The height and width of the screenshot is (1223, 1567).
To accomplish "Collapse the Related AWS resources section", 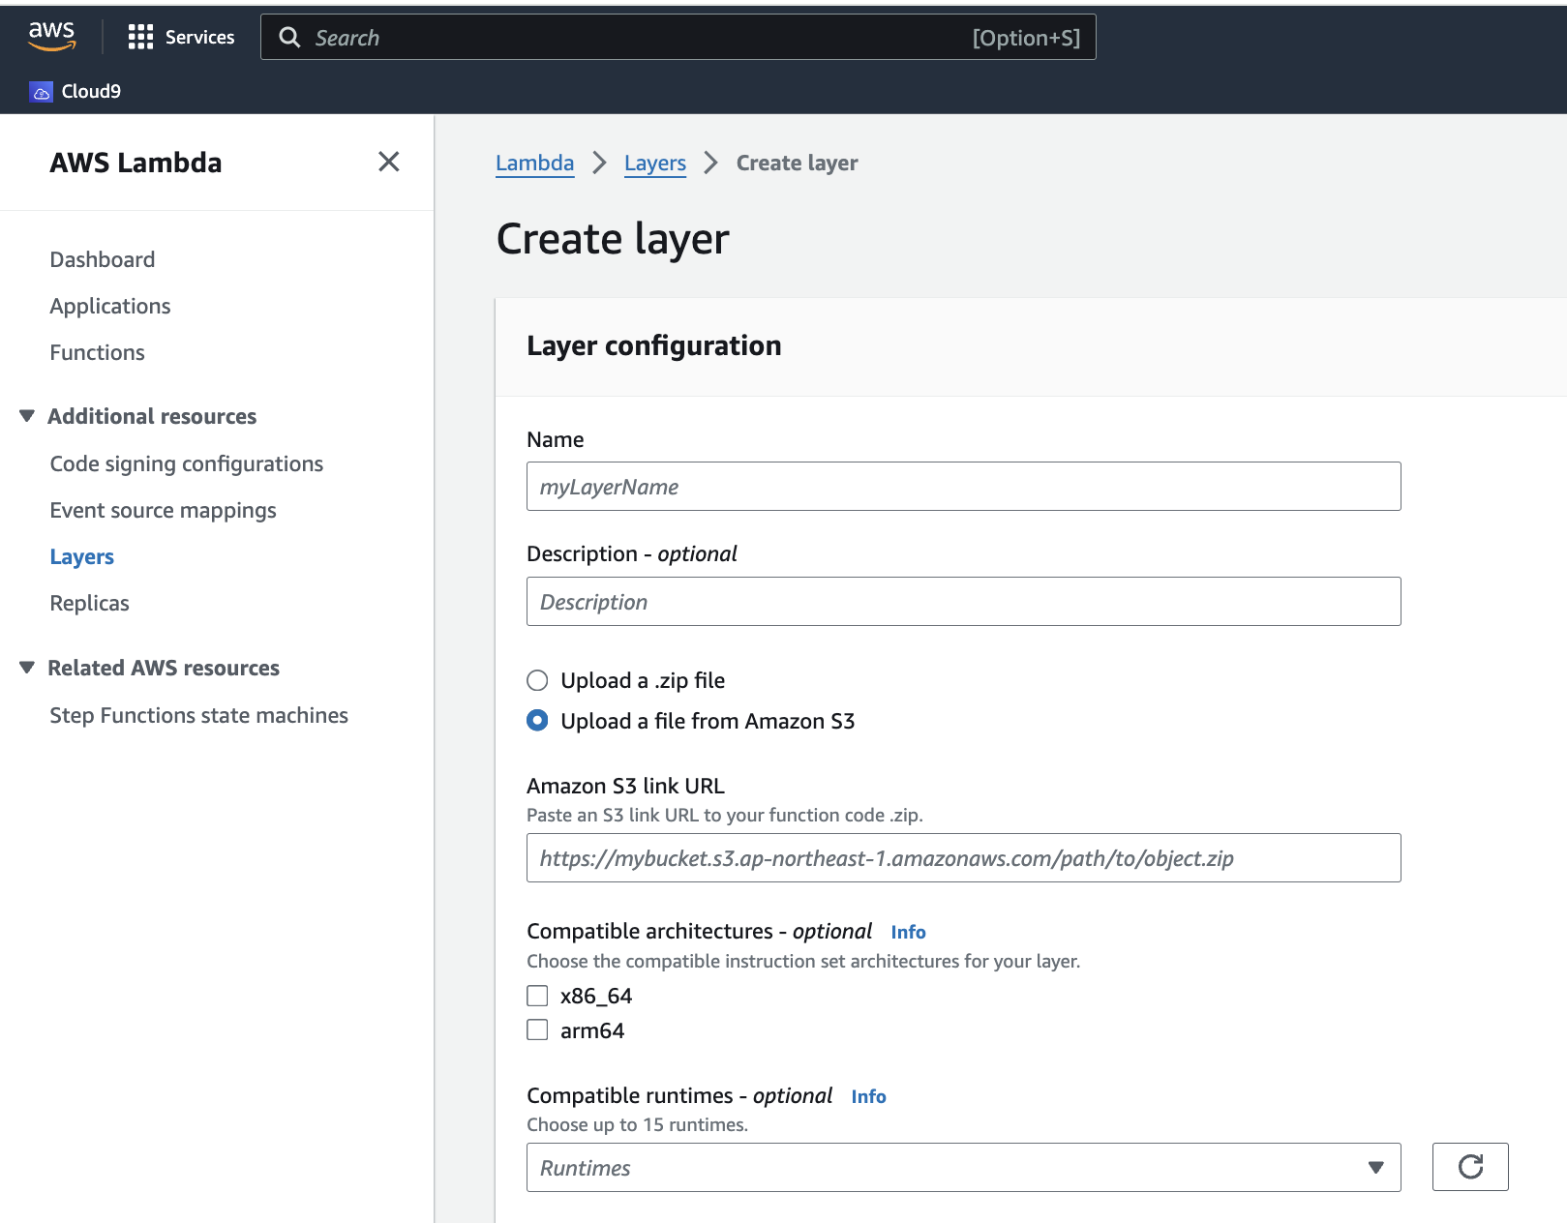I will point(26,667).
